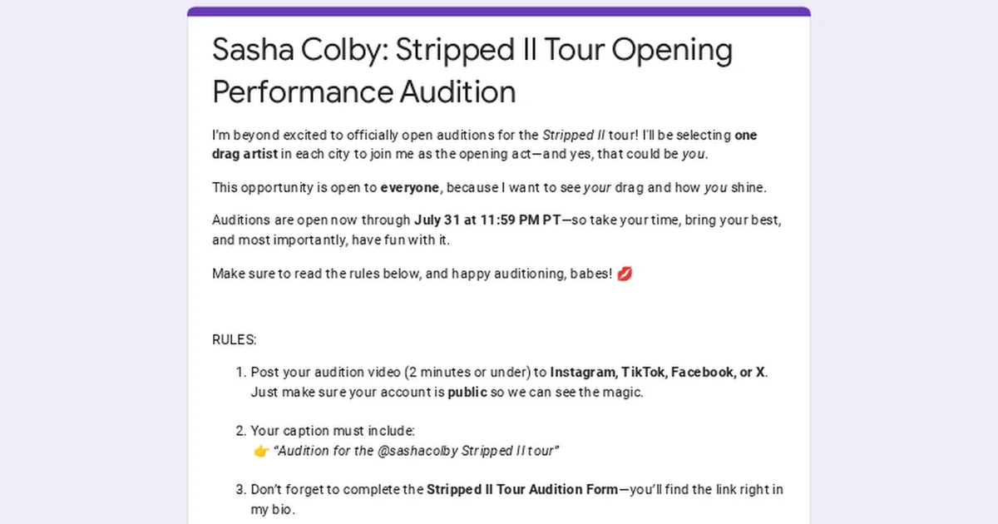Click the pointing hand emoji before caption
The width and height of the screenshot is (998, 524).
[x=261, y=451]
